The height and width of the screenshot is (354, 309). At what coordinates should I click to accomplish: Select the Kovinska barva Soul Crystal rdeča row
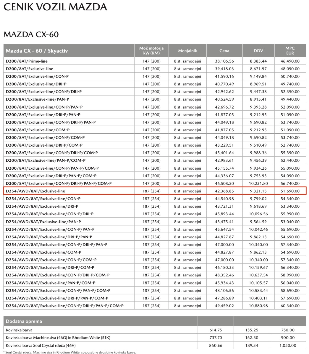click(155, 345)
